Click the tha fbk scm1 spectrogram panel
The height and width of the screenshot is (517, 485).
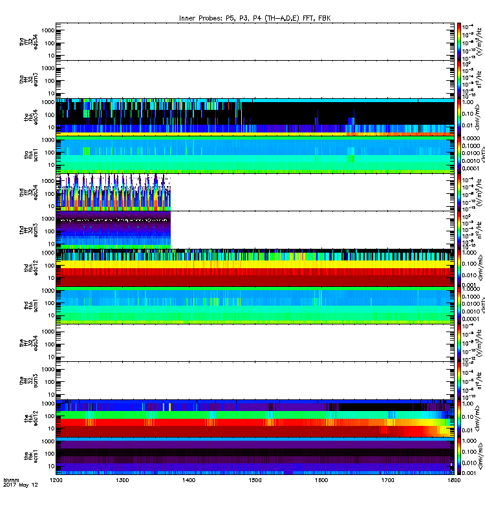[255, 154]
